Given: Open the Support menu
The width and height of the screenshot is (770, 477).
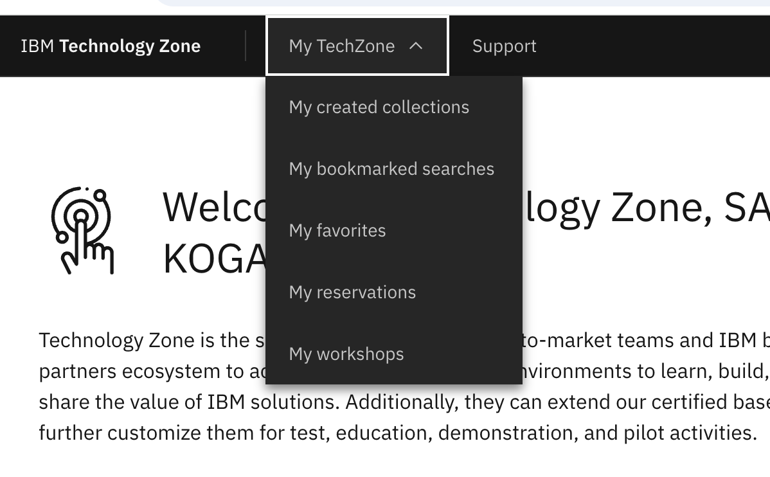Looking at the screenshot, I should coord(504,46).
